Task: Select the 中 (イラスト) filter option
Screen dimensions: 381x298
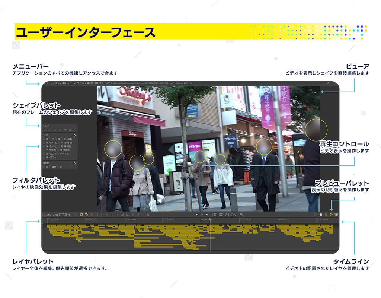Action: pos(63,154)
